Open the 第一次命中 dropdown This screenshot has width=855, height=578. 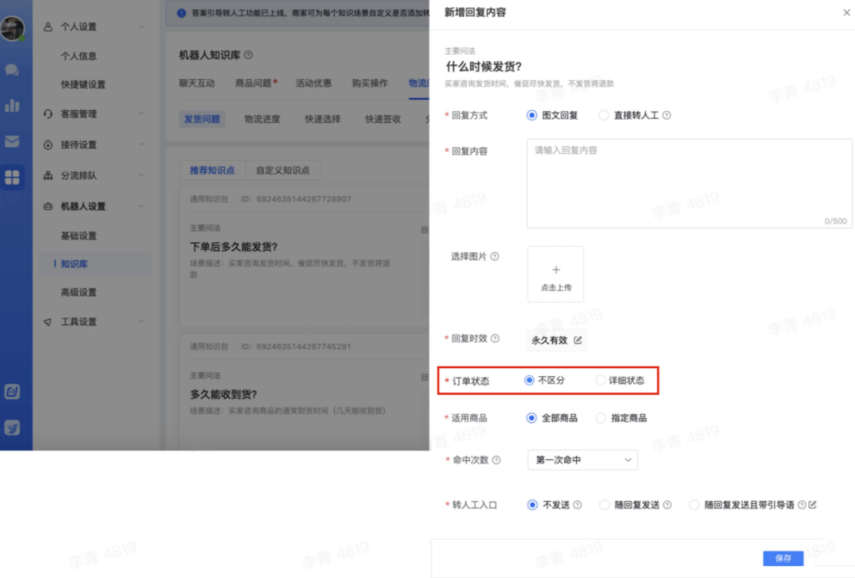click(582, 460)
